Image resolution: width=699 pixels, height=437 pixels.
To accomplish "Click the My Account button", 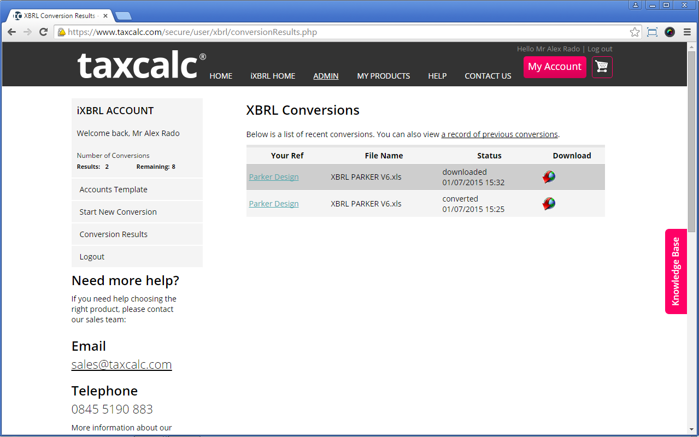I will [x=555, y=67].
